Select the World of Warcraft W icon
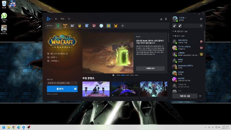Viewport: 231px width, 130px height. [x=80, y=26]
